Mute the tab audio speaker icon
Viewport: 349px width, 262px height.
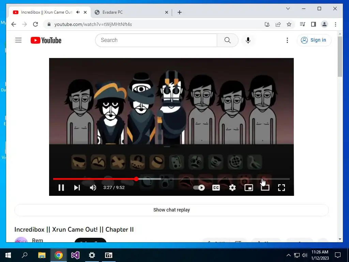78,12
